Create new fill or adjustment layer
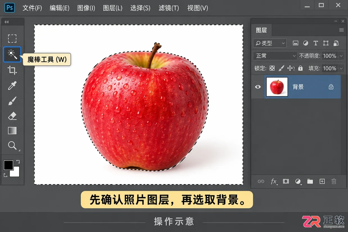The width and height of the screenshot is (348, 232). point(298,181)
